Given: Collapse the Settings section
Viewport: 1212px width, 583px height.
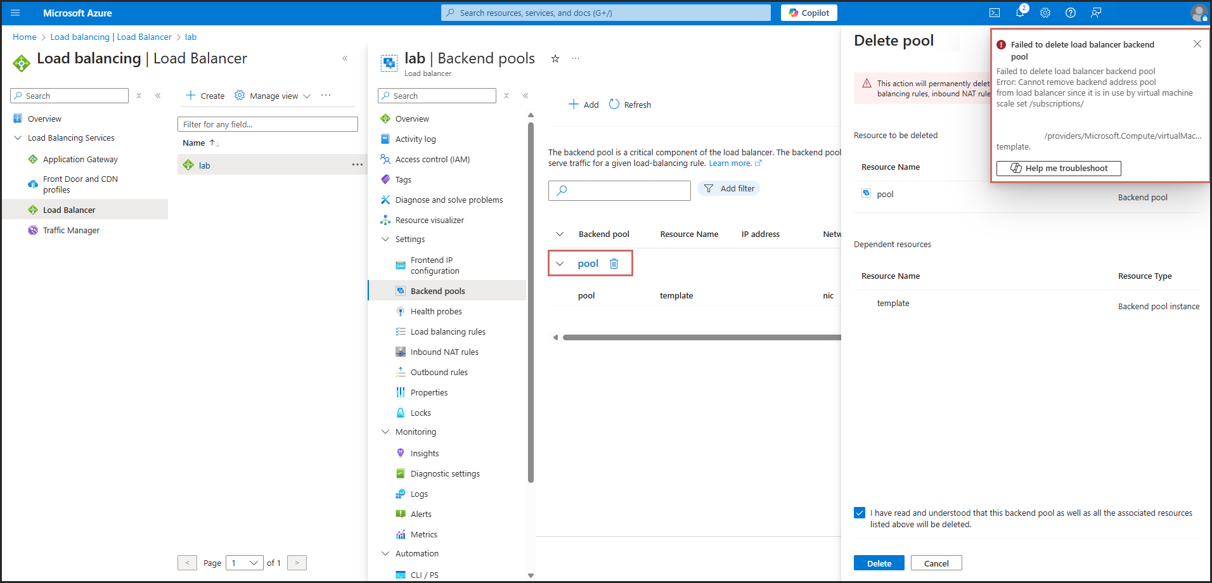Looking at the screenshot, I should click(x=385, y=239).
